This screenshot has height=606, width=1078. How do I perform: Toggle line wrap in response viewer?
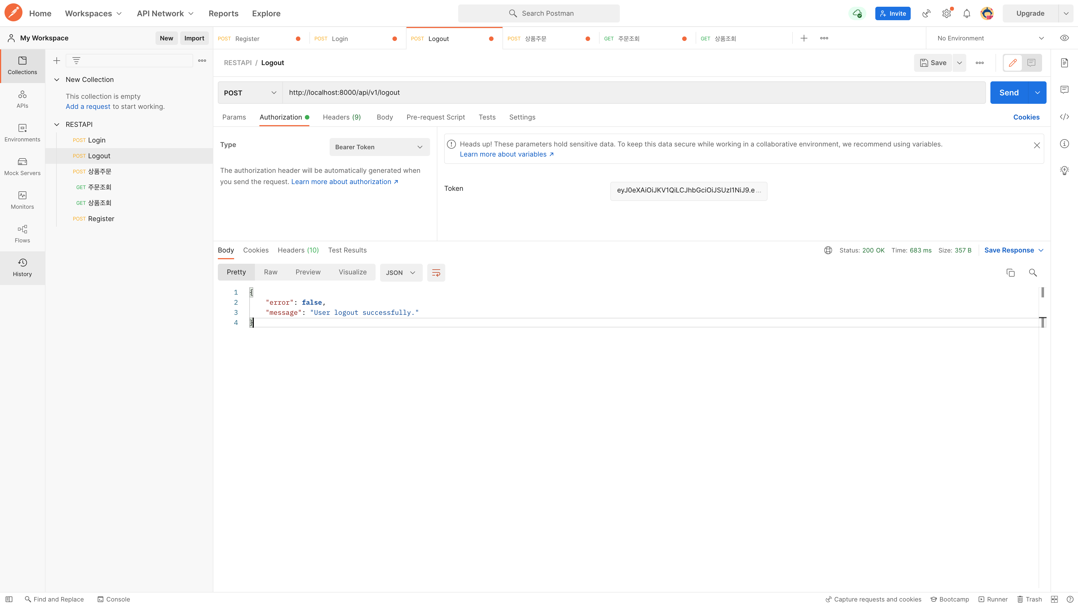pos(436,273)
